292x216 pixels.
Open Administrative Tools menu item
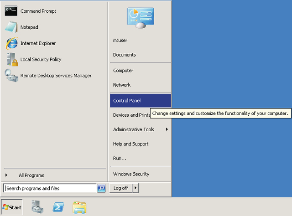[141, 129]
